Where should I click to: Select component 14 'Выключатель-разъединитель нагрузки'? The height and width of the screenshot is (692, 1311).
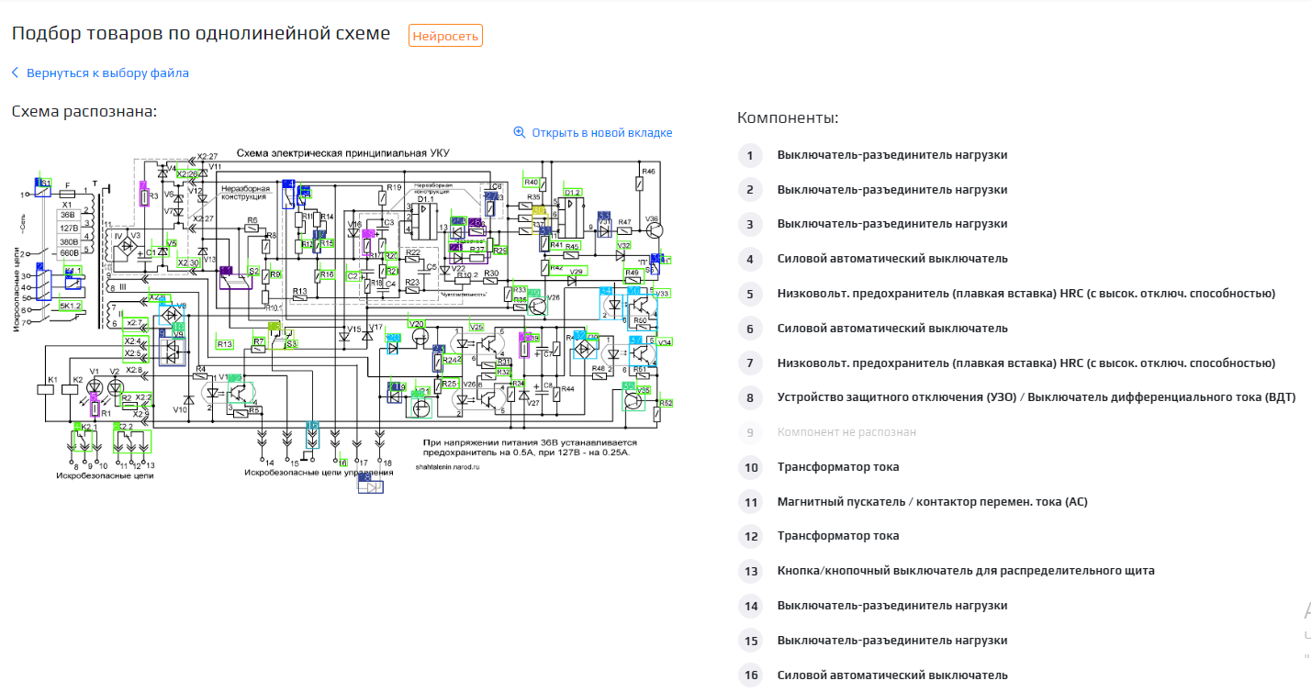892,606
